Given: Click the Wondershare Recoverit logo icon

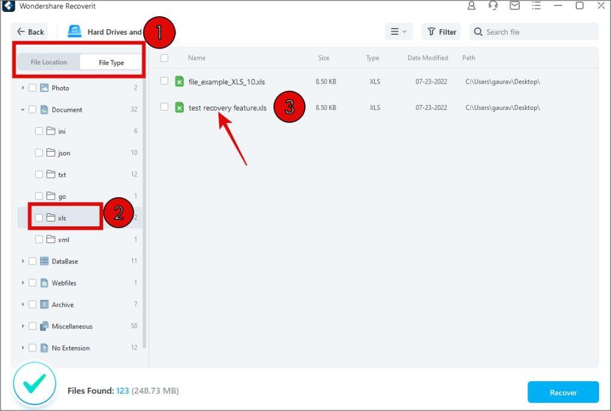Looking at the screenshot, I should (8, 6).
